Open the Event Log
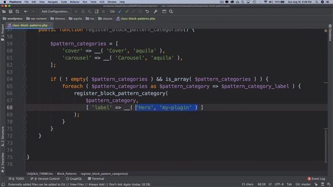This screenshot has width=333, height=187. [x=316, y=179]
